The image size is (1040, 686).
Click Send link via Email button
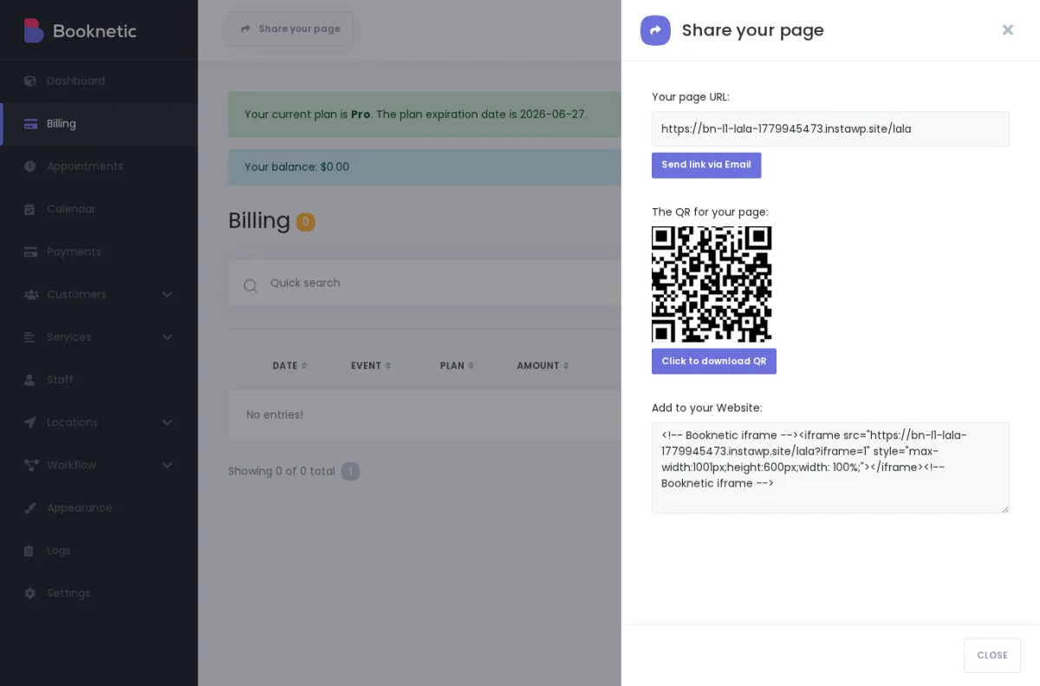click(x=706, y=165)
